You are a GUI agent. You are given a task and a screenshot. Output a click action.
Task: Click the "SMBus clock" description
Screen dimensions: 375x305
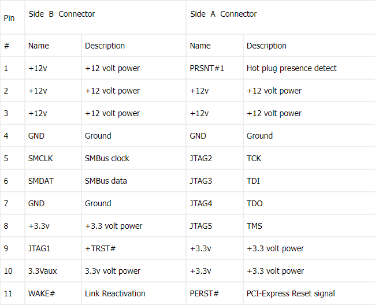tap(107, 158)
